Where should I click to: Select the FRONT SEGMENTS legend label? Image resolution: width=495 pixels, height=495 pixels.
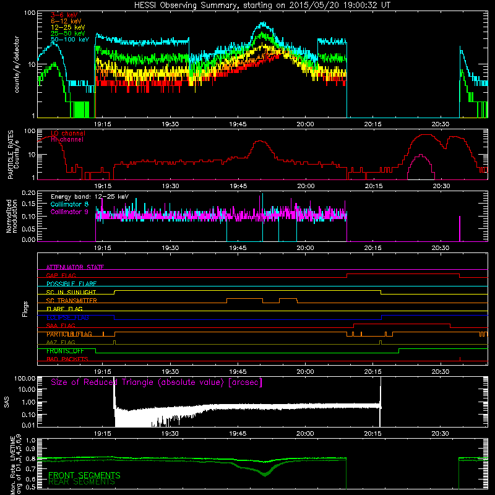84,475
